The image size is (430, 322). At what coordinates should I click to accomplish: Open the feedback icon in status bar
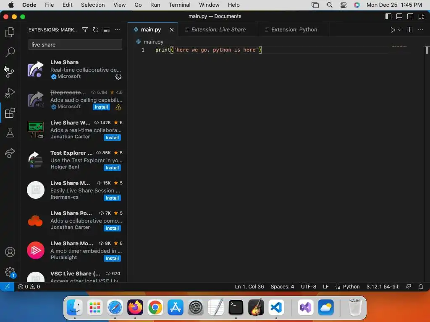click(x=408, y=287)
